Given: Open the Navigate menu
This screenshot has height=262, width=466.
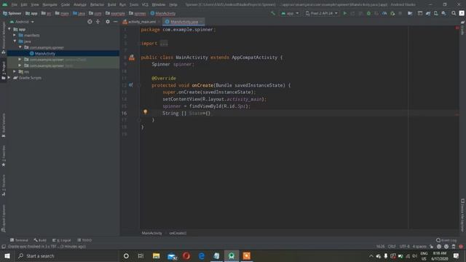Looking at the screenshot, I should tap(50, 4).
